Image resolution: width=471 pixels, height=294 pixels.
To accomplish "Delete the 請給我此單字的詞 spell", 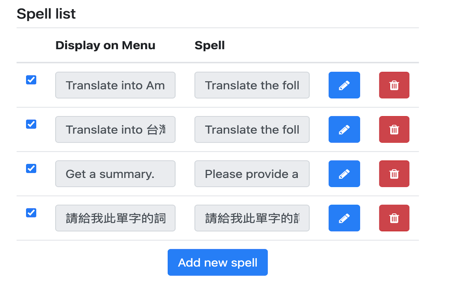I will coord(394,218).
